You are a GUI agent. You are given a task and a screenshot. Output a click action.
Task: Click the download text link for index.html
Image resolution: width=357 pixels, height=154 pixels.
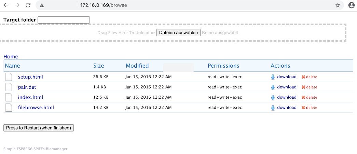(287, 97)
